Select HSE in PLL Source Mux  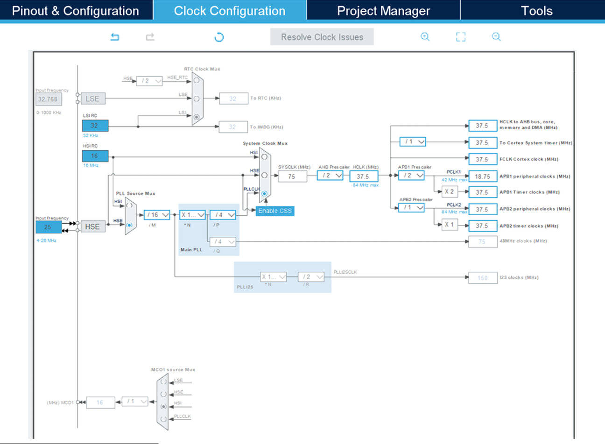(129, 225)
